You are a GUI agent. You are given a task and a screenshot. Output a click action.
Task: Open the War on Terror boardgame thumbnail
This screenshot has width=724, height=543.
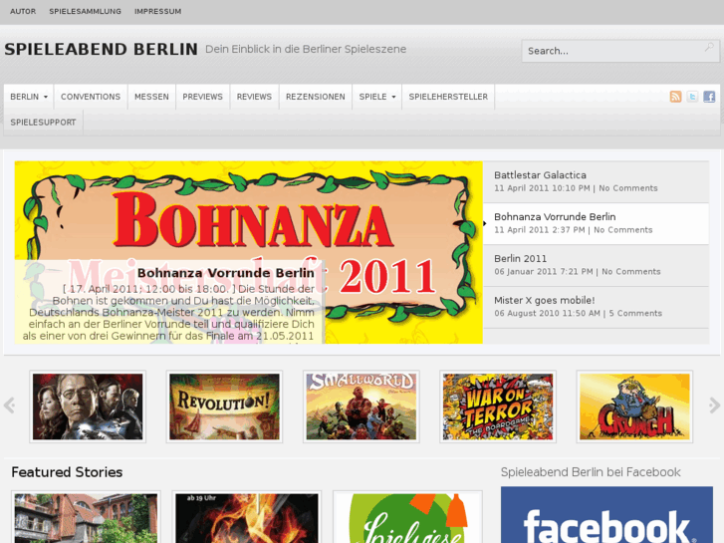pos(498,407)
